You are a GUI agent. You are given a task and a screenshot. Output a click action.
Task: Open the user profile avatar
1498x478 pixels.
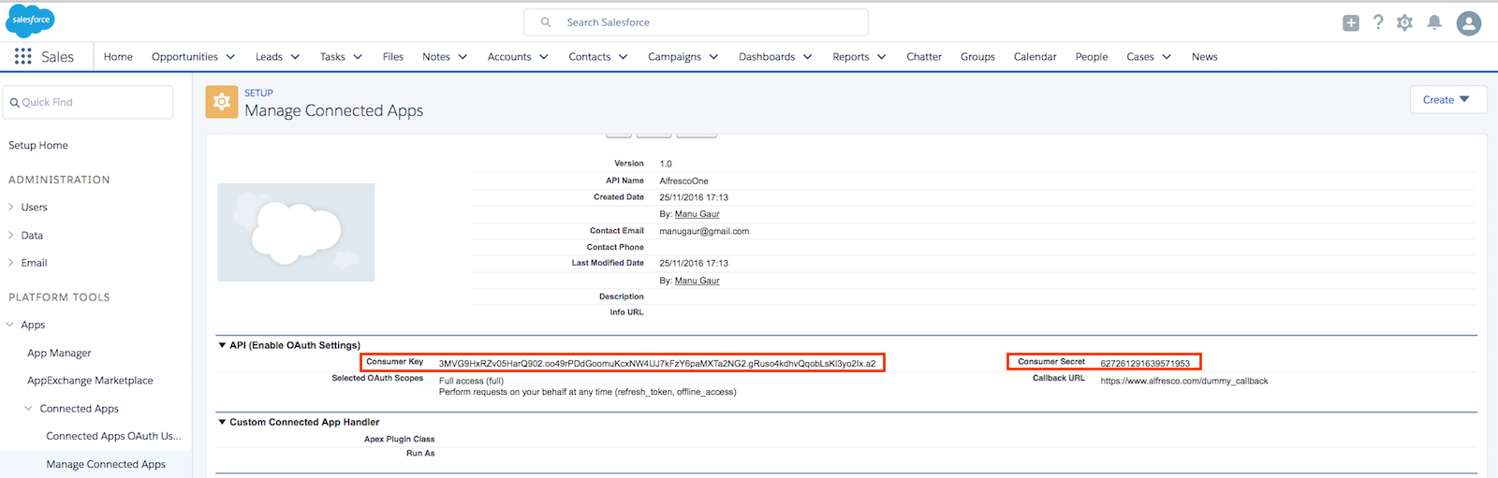point(1468,23)
